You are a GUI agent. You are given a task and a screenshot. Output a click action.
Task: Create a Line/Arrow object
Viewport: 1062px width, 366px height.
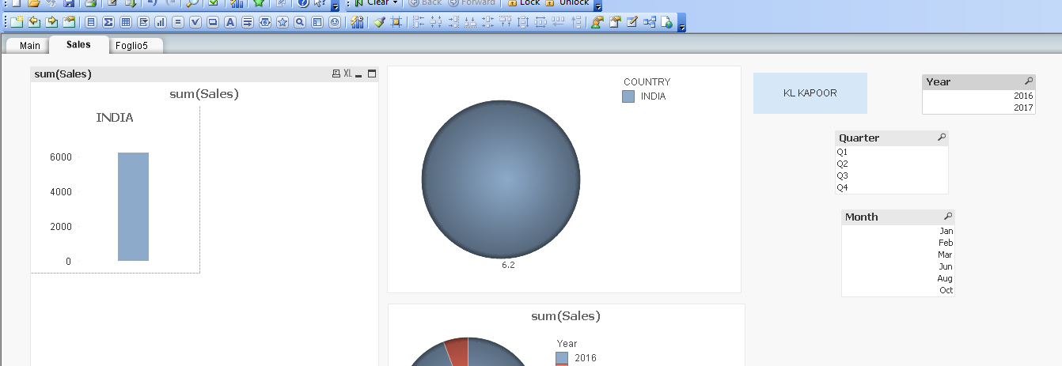[248, 22]
